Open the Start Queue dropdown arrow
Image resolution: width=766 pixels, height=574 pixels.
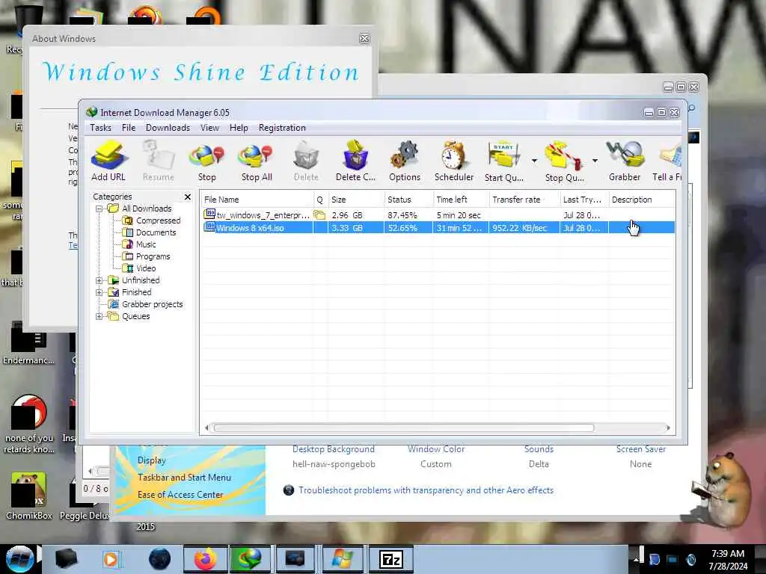(x=534, y=161)
